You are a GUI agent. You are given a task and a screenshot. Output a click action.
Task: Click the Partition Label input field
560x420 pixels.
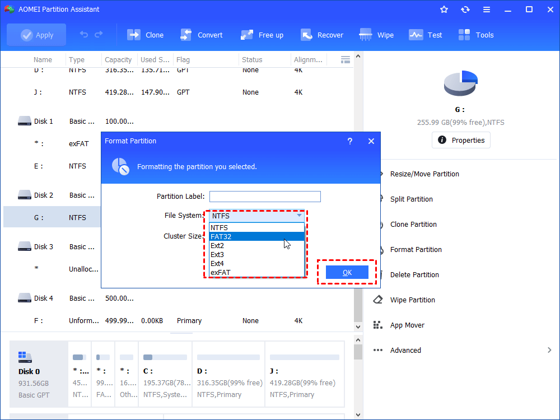click(x=265, y=197)
